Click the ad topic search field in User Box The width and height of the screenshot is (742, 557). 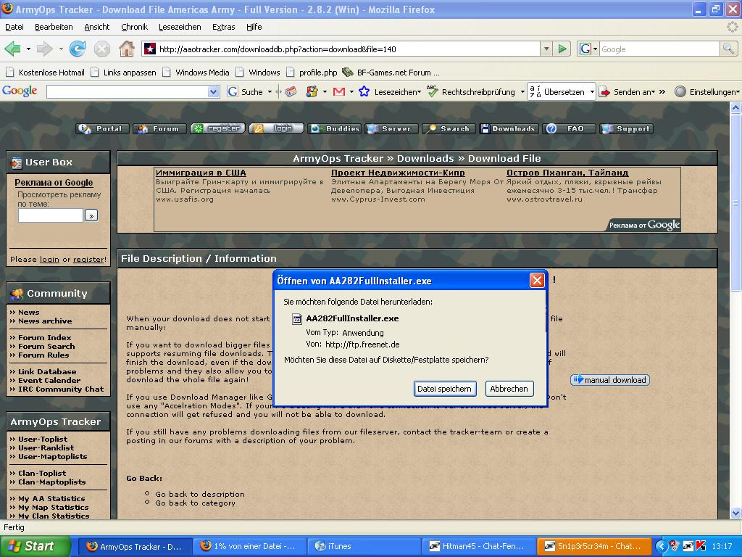[51, 215]
